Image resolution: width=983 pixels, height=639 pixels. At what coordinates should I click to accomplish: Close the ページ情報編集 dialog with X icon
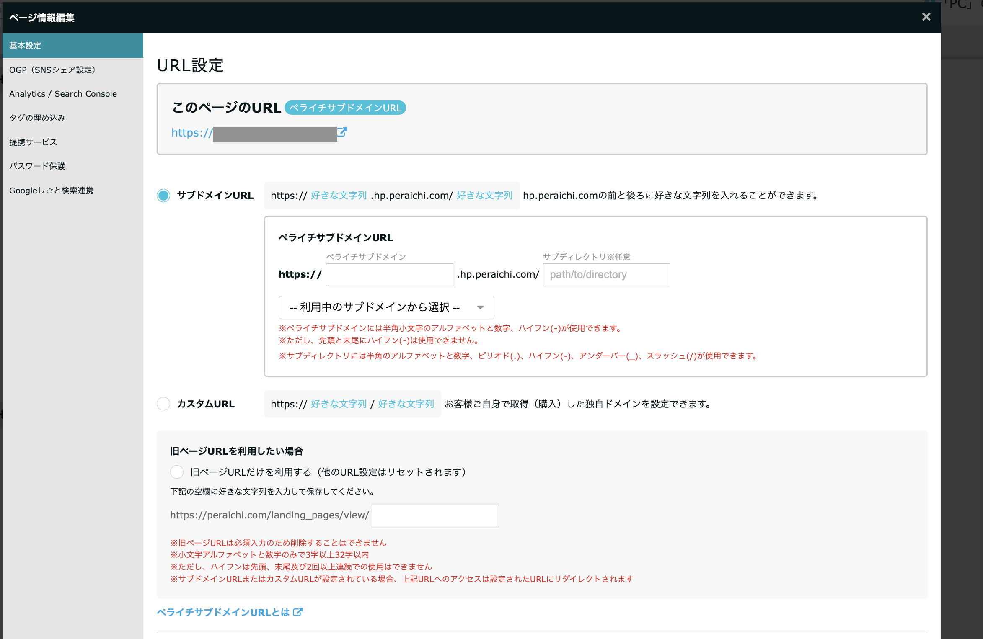click(x=926, y=17)
